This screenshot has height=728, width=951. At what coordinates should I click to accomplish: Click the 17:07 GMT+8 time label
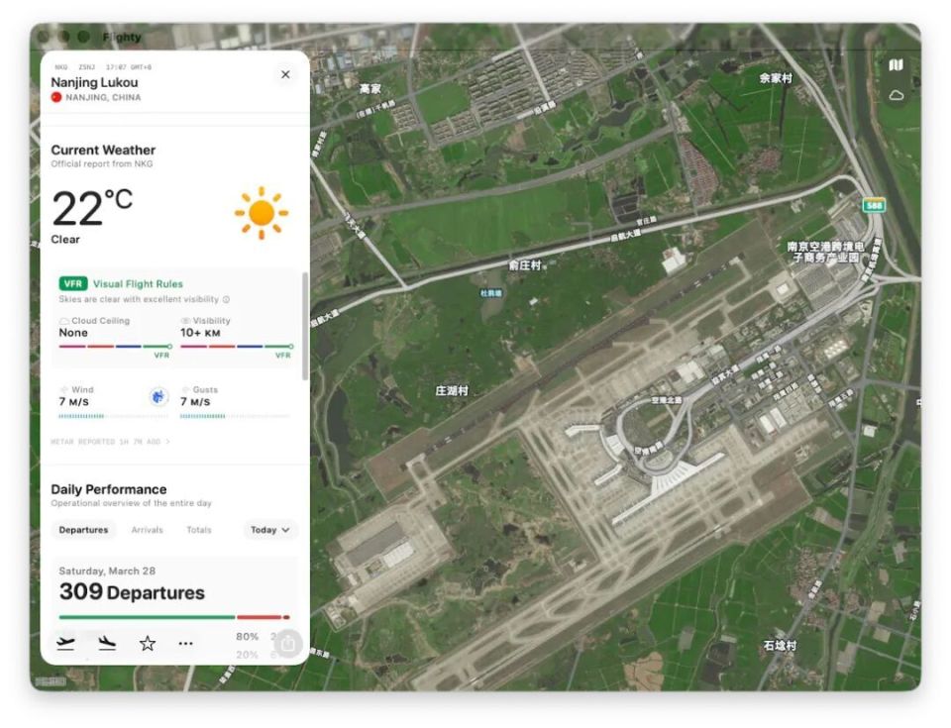tap(129, 67)
